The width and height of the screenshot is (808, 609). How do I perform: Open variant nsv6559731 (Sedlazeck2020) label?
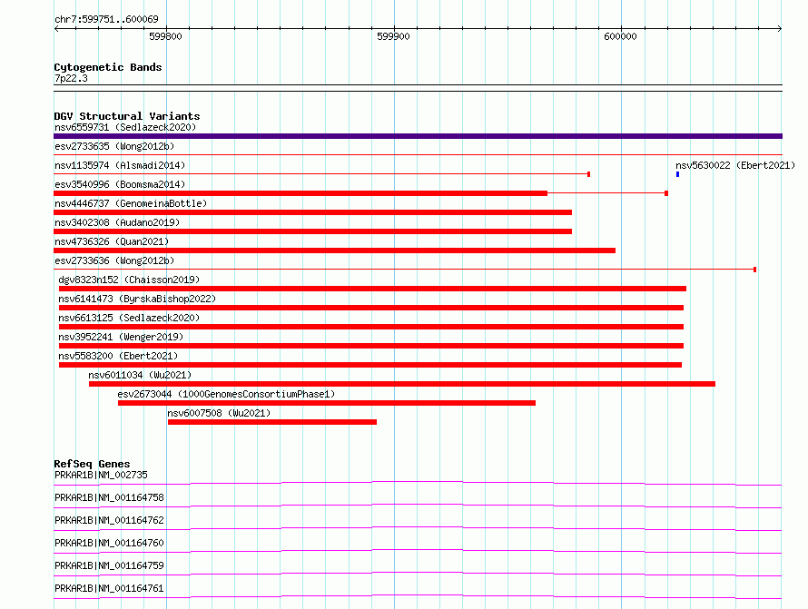(x=125, y=127)
